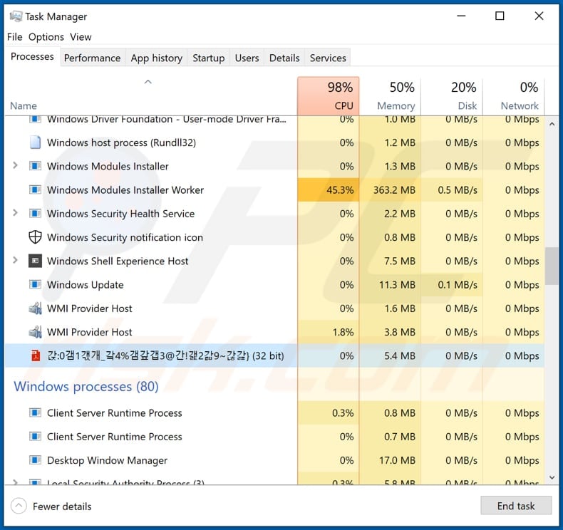Click the sort direction arrow above the Name column
The height and width of the screenshot is (530, 563).
point(148,82)
